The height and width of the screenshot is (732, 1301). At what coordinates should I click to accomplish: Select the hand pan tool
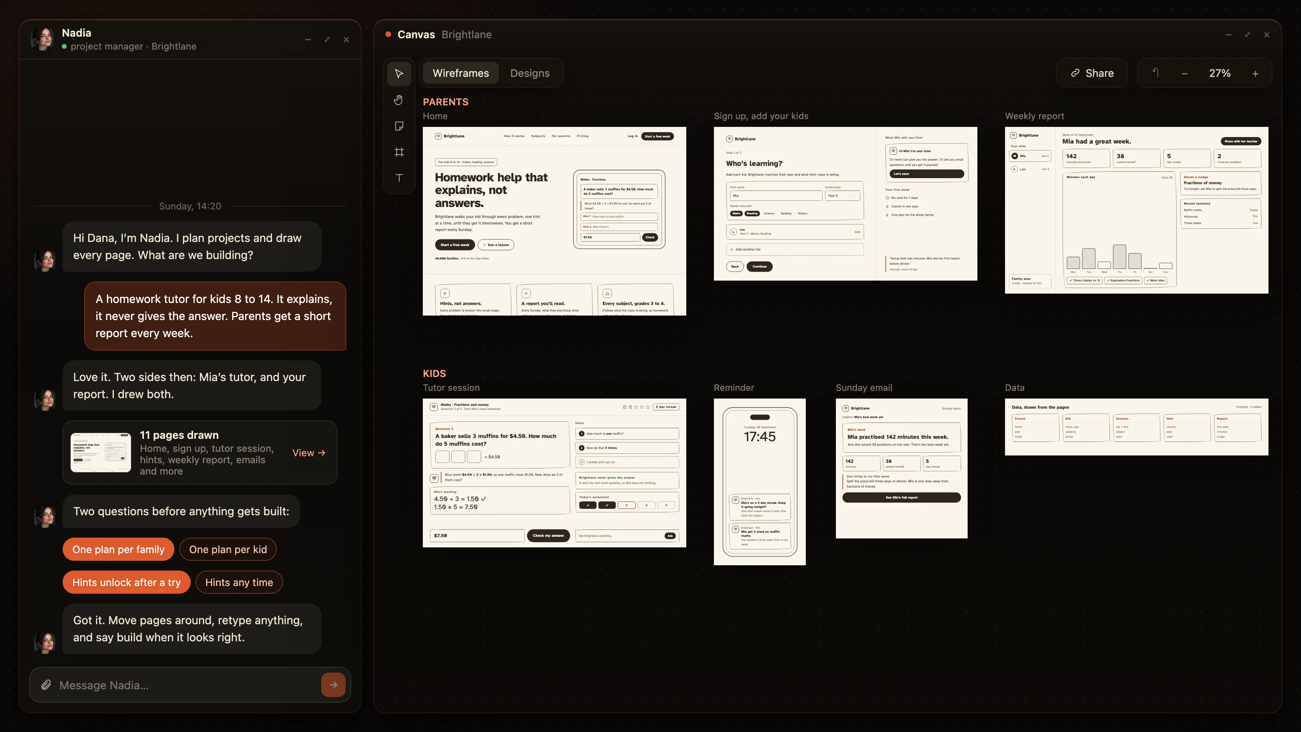point(399,100)
